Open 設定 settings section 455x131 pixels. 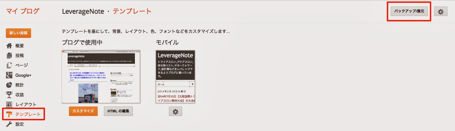[20, 124]
